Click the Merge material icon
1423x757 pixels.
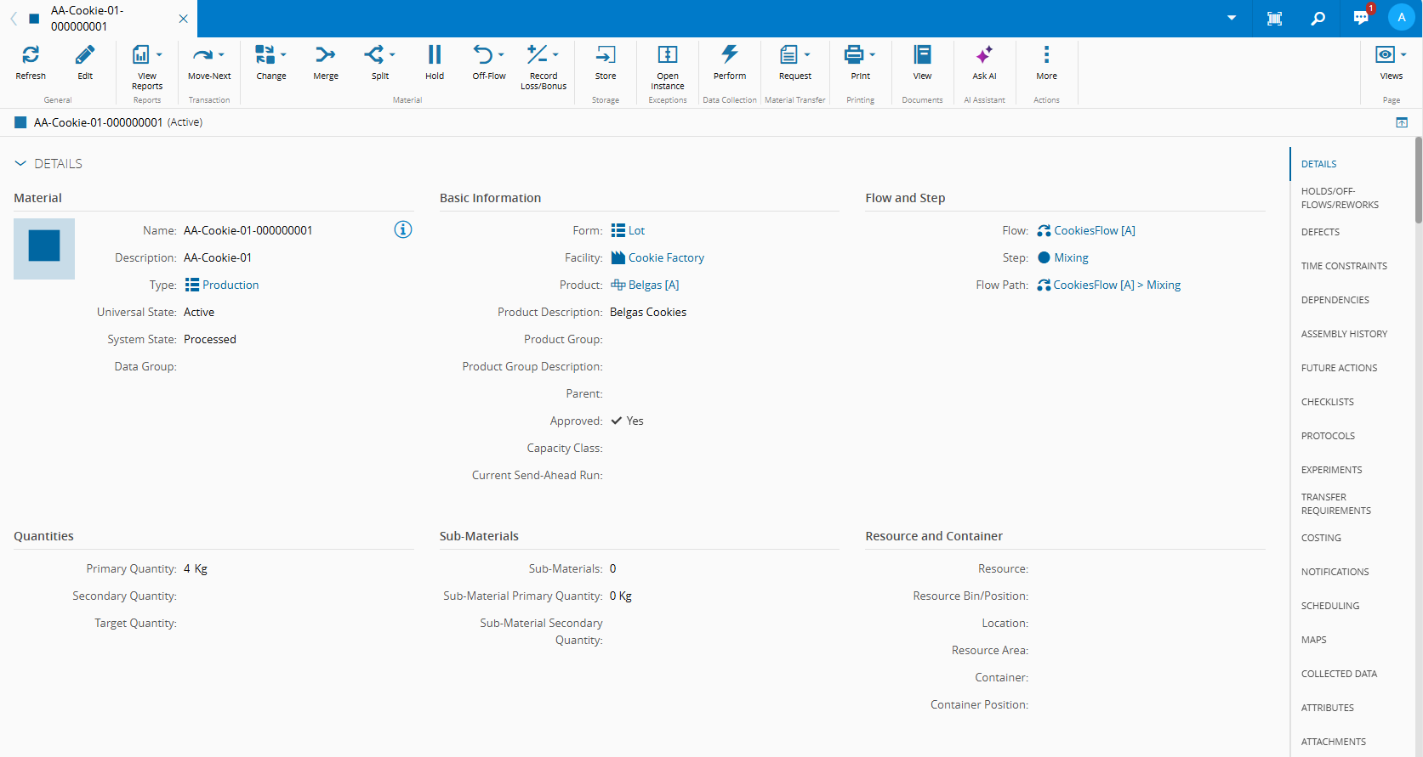(x=325, y=55)
